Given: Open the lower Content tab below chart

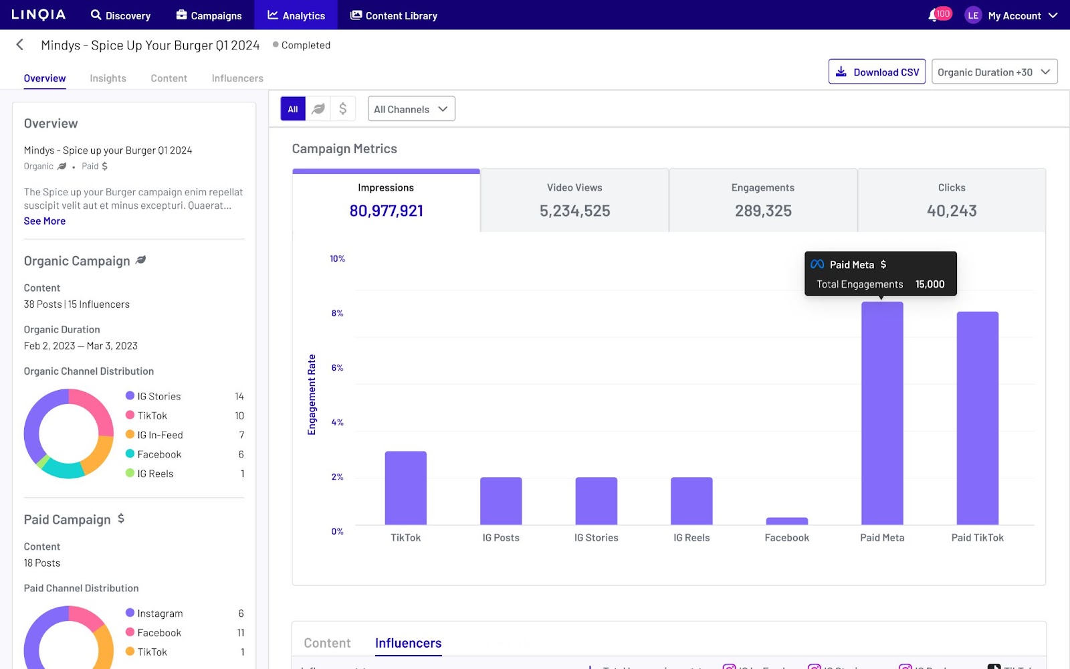Looking at the screenshot, I should tap(327, 643).
